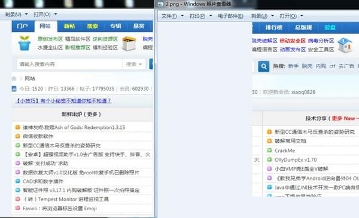Open the 病毒分析区 link

coord(321,41)
